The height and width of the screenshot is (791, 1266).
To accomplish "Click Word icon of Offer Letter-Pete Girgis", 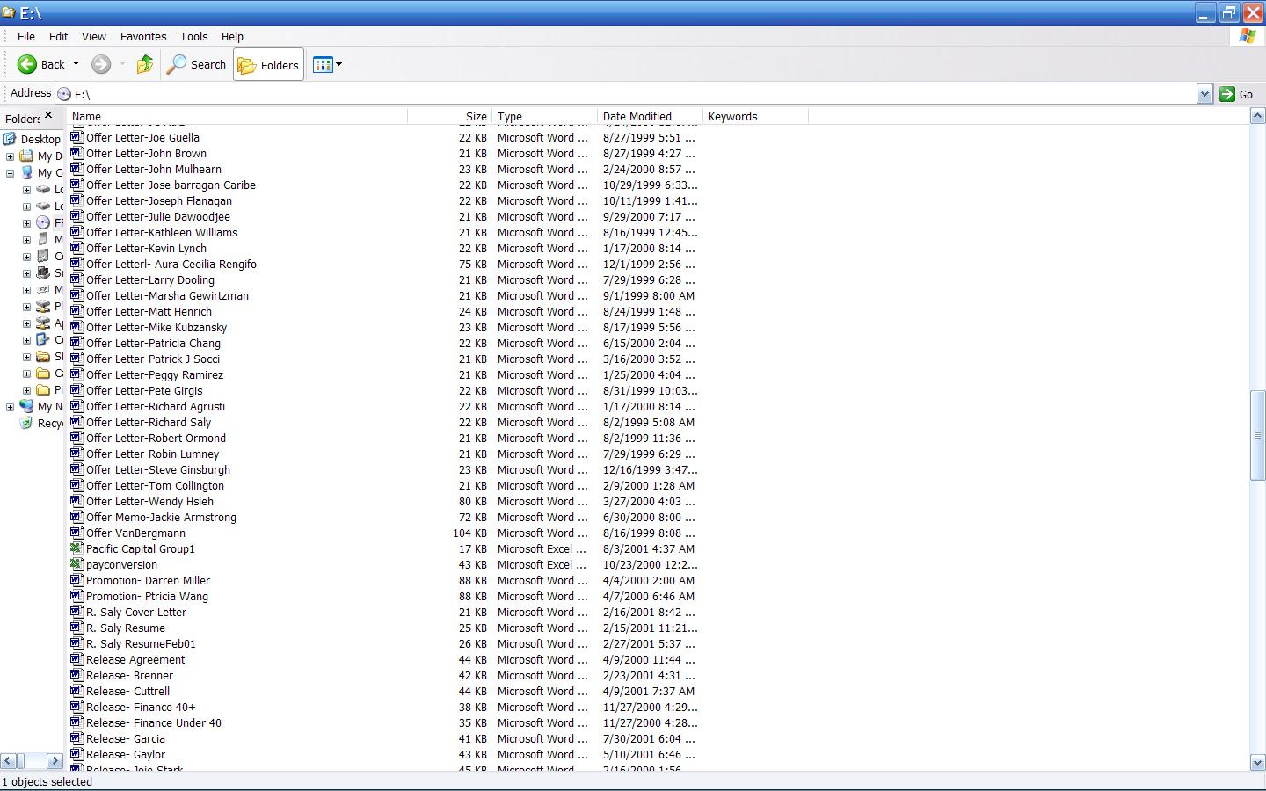I will point(77,390).
